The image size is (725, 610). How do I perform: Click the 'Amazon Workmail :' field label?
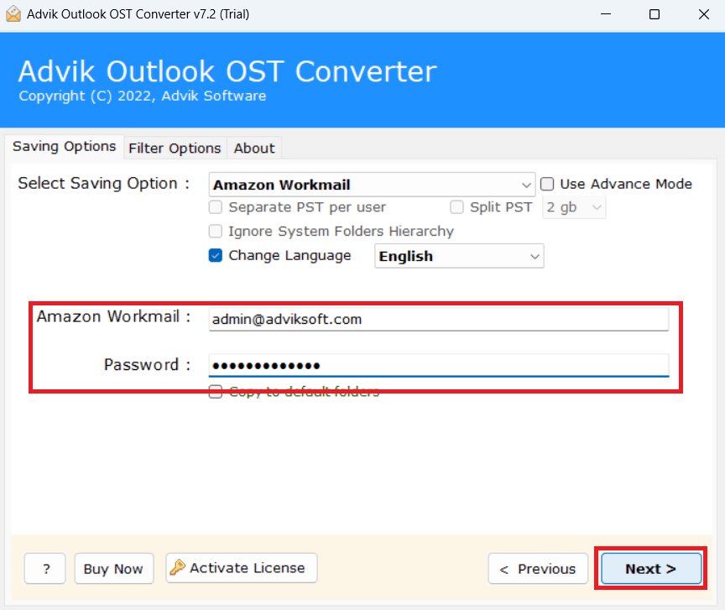click(114, 316)
